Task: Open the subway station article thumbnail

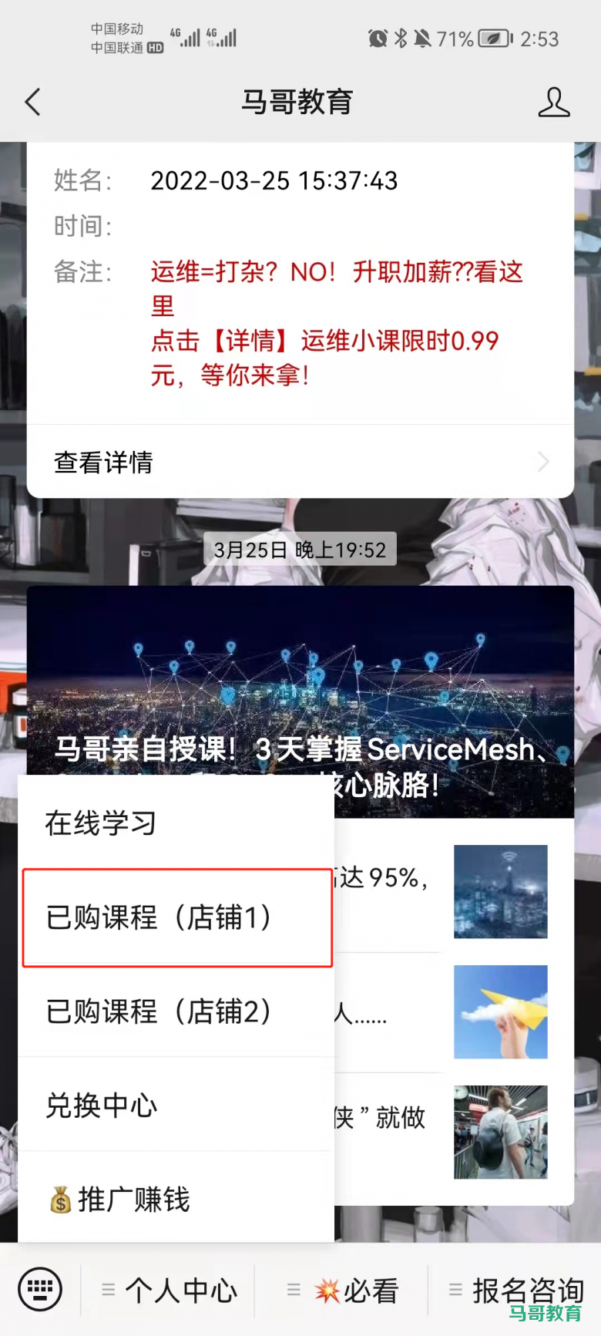Action: [x=501, y=1132]
